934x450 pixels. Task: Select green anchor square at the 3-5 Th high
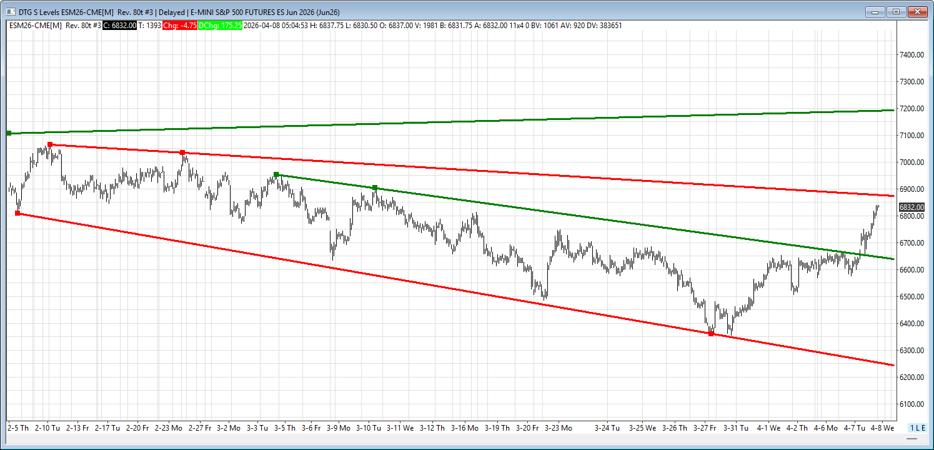[276, 174]
